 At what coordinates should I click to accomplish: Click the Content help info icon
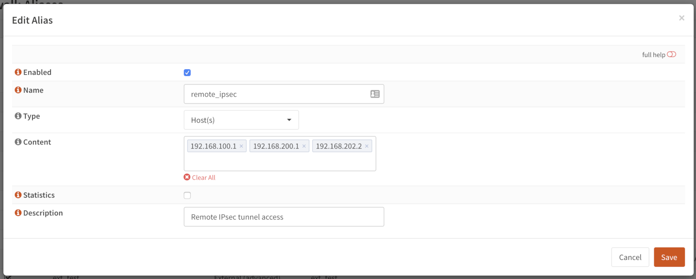18,142
